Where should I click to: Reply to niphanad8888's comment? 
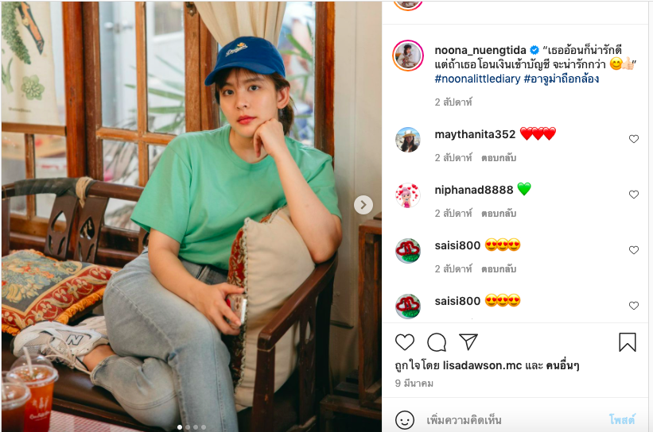(499, 214)
